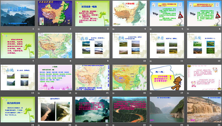Select slide 8 with China terrain map

pos(55,46)
